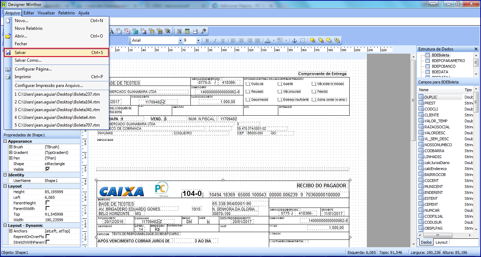This screenshot has width=481, height=257.
Task: Open the Visualizar menu
Action: (x=46, y=13)
